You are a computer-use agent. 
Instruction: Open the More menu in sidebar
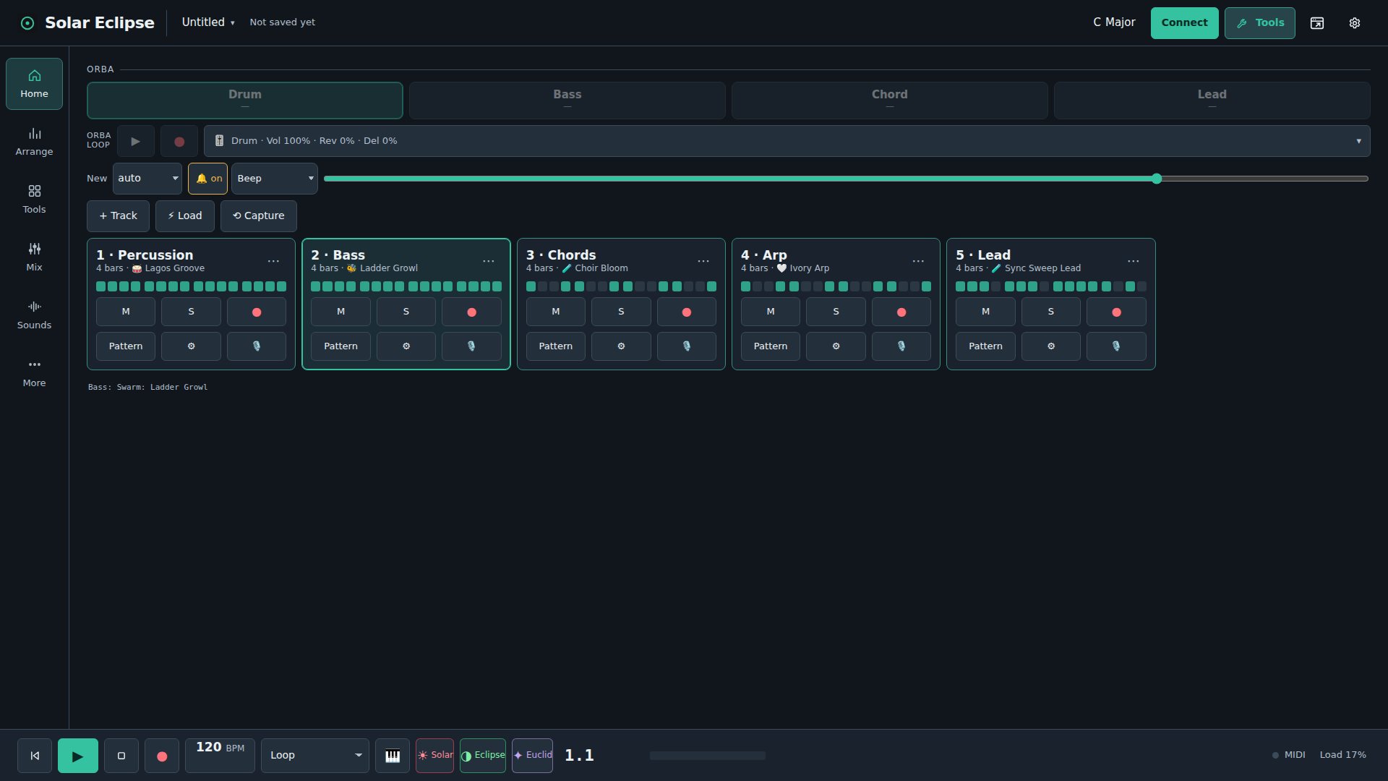34,373
